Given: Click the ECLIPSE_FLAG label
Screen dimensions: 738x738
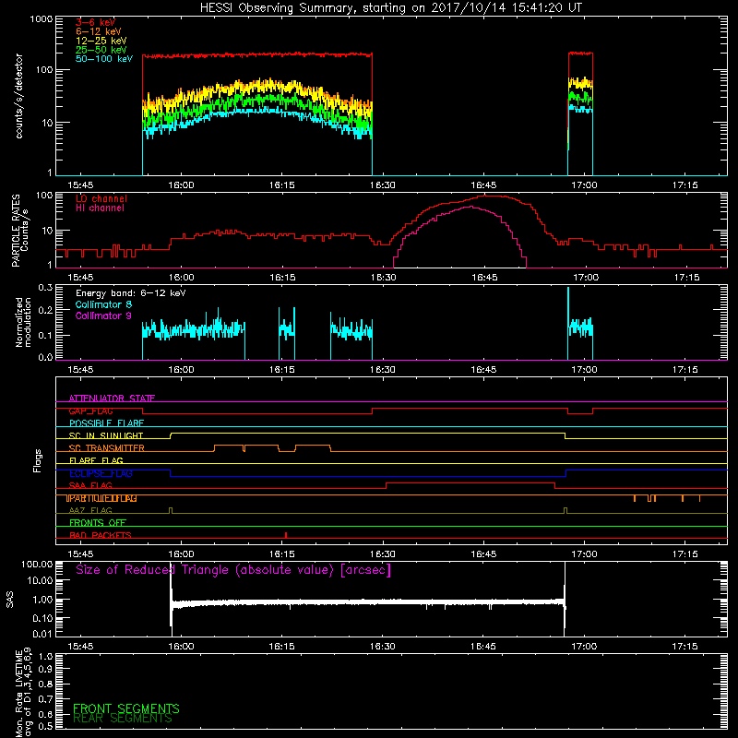Looking at the screenshot, I should pyautogui.click(x=101, y=473).
